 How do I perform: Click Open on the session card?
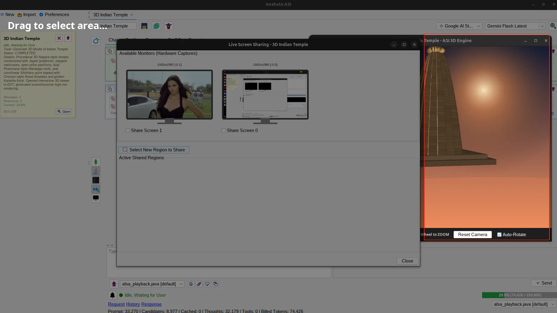[x=64, y=111]
